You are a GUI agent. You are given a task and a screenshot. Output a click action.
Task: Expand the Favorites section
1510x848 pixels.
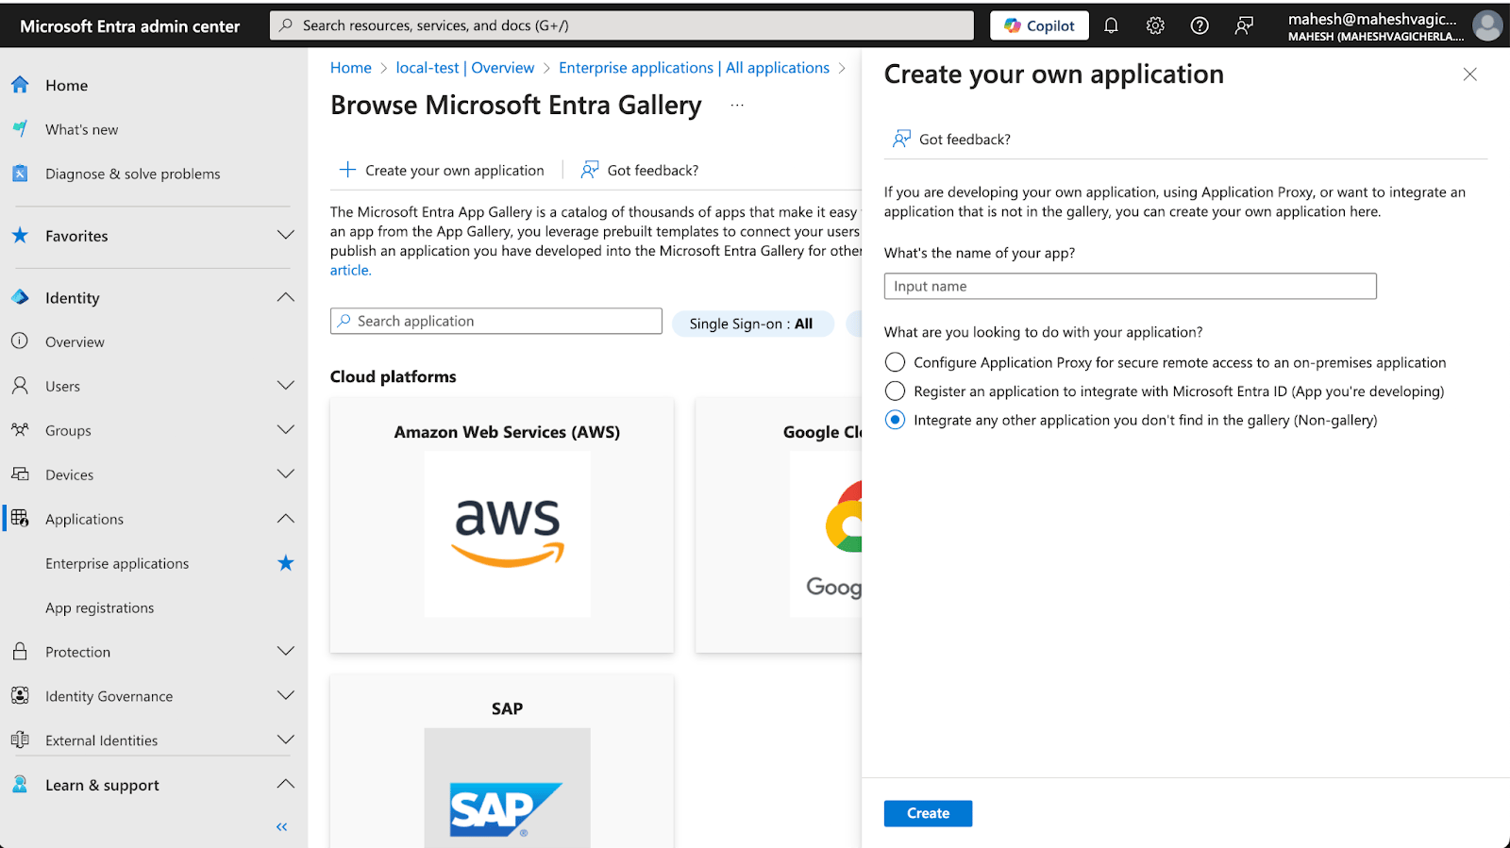point(286,235)
